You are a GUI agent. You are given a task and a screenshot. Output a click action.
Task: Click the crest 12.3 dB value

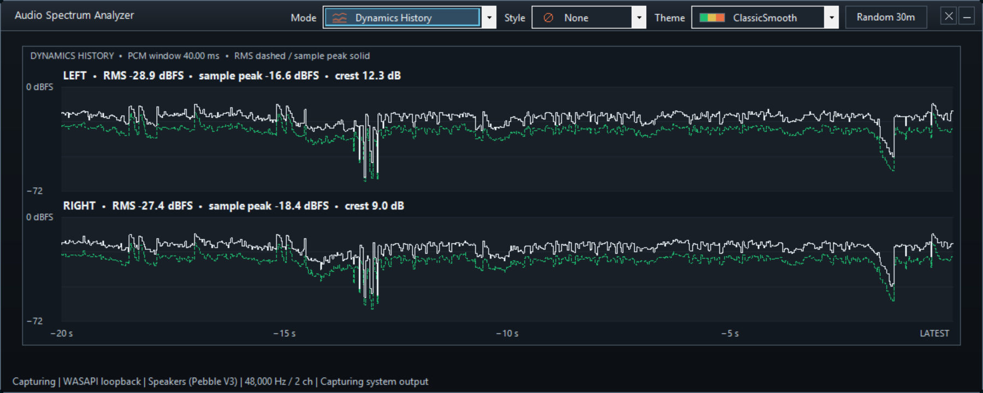(x=368, y=76)
